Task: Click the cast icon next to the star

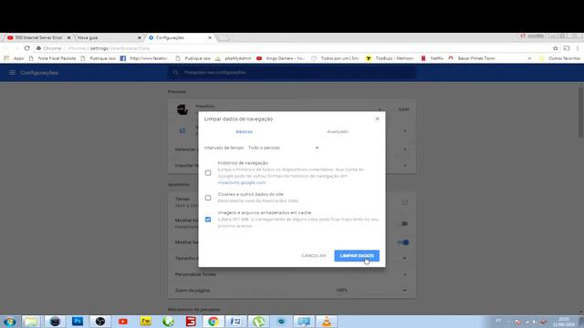Action: coord(567,48)
